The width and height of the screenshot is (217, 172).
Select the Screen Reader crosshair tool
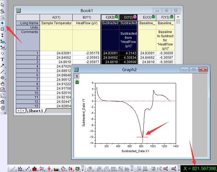(x=2, y=23)
